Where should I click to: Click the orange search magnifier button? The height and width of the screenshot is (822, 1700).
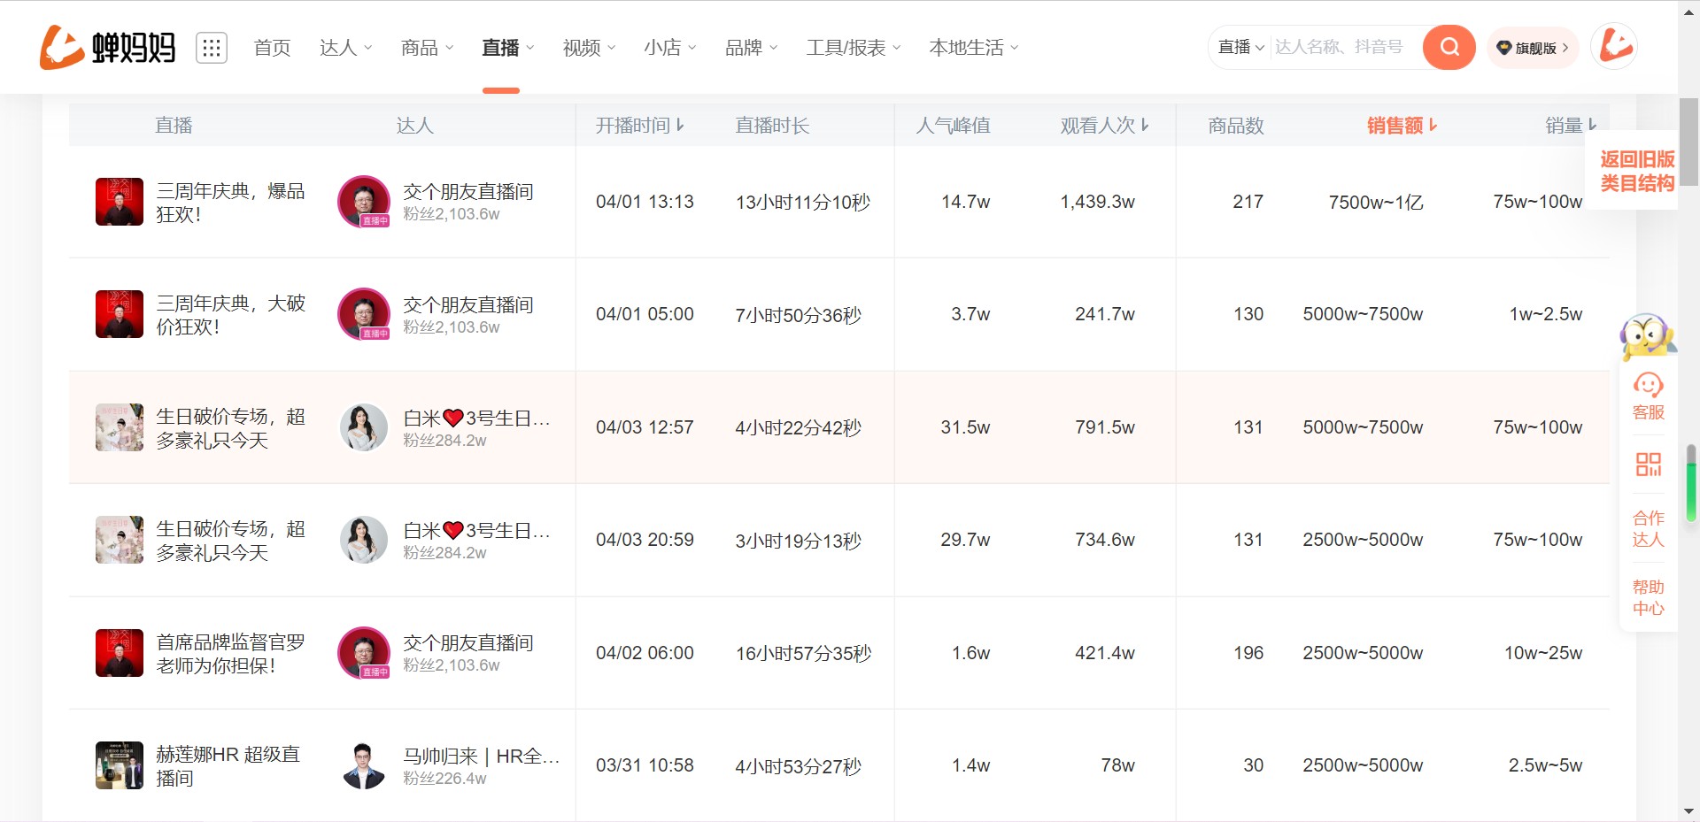point(1449,47)
